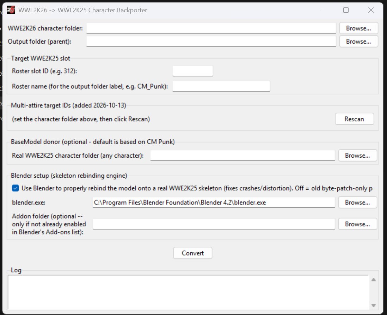The height and width of the screenshot is (315, 387).
Task: Browse for the Blender addon folder
Action: (x=357, y=224)
